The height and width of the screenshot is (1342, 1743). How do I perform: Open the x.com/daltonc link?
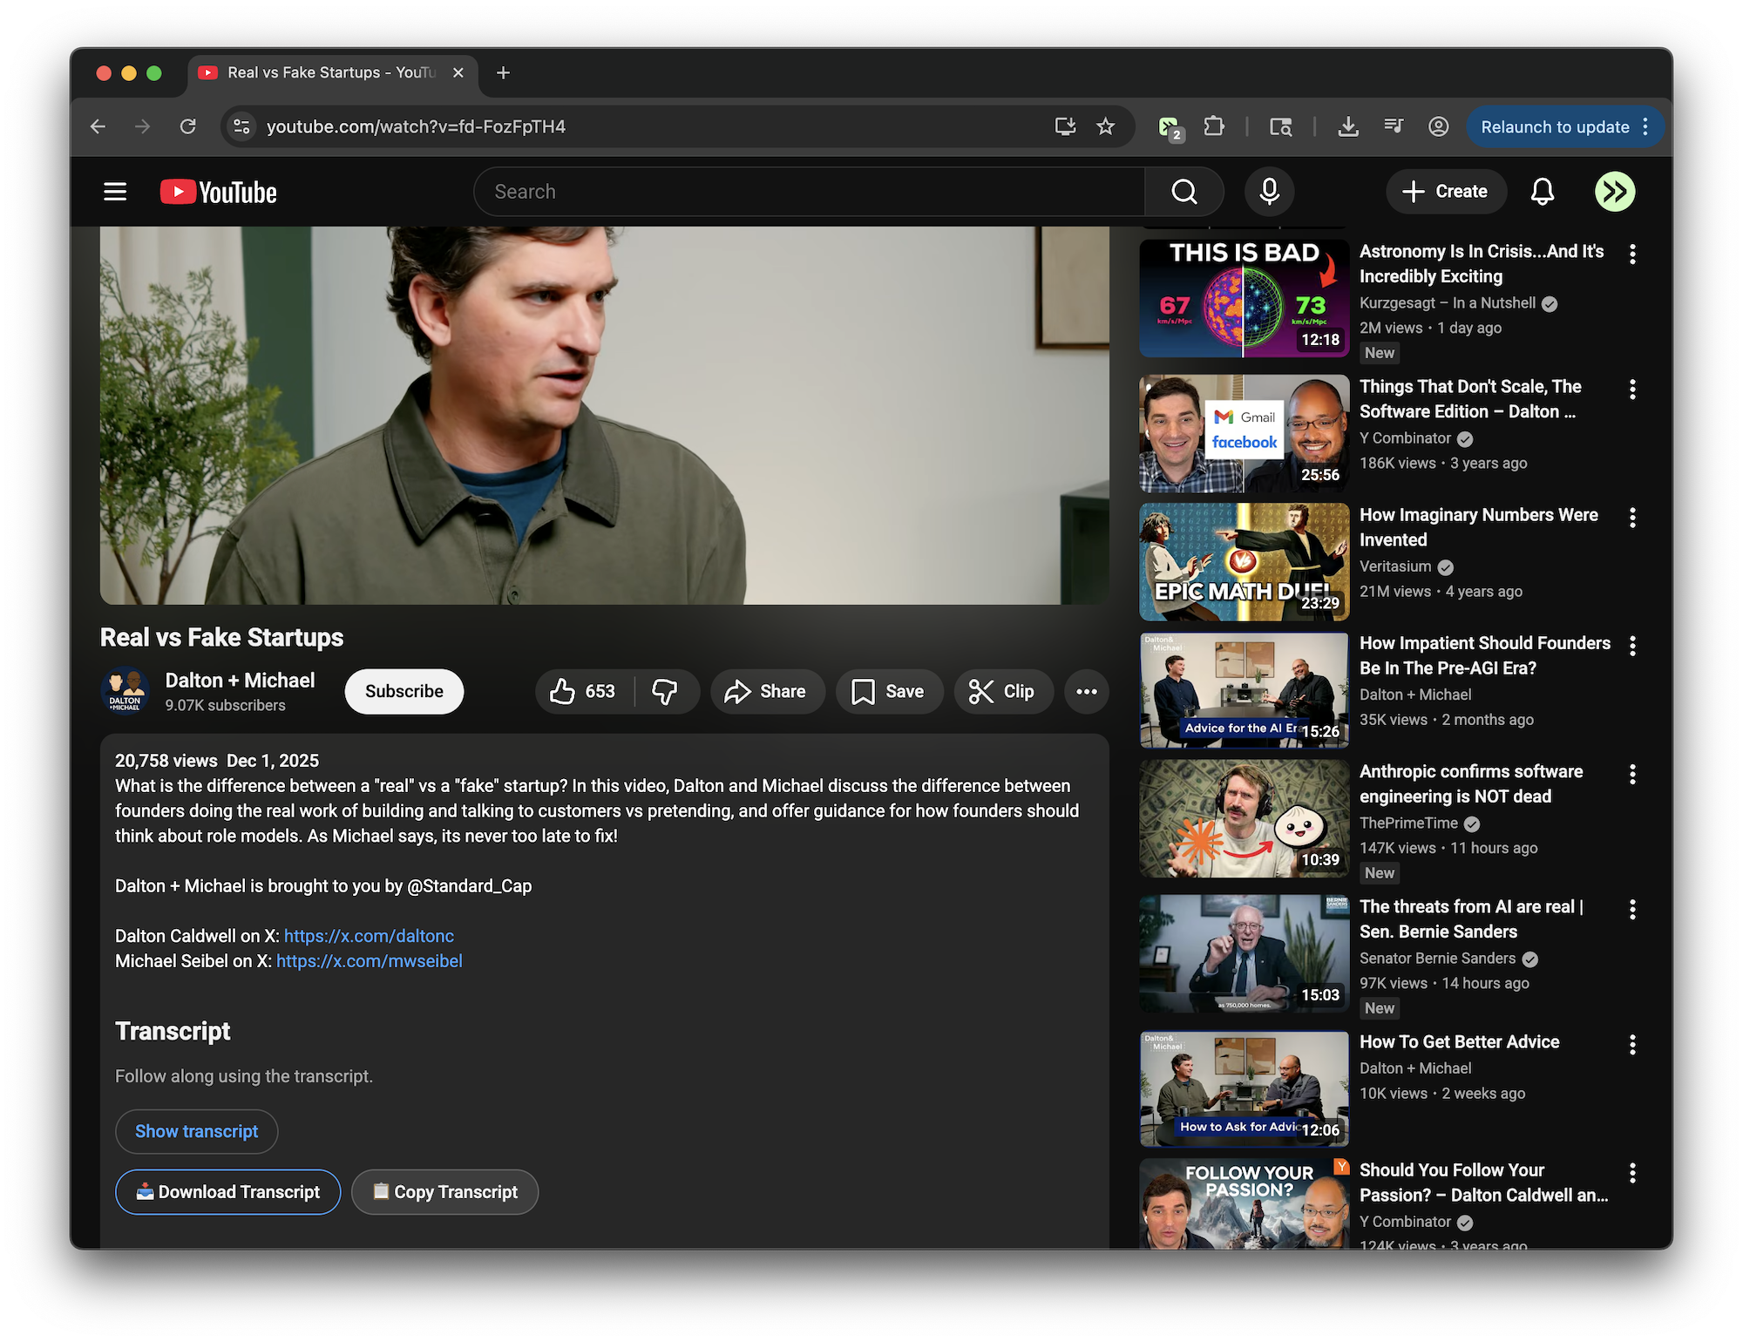[369, 936]
